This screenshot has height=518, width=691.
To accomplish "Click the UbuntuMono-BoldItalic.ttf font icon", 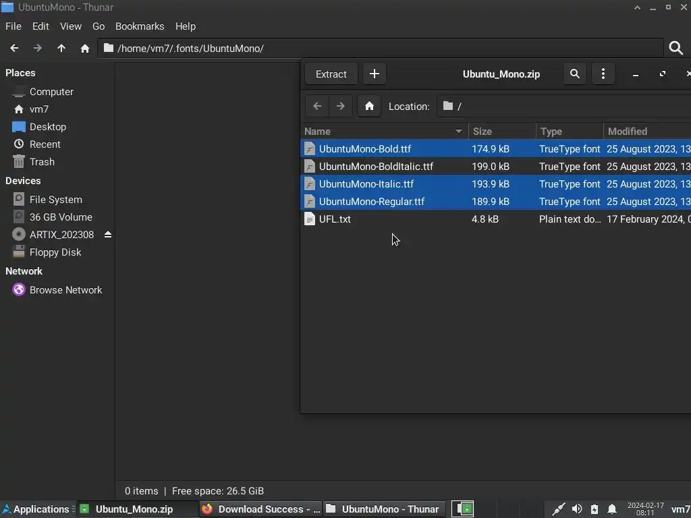I will (309, 167).
